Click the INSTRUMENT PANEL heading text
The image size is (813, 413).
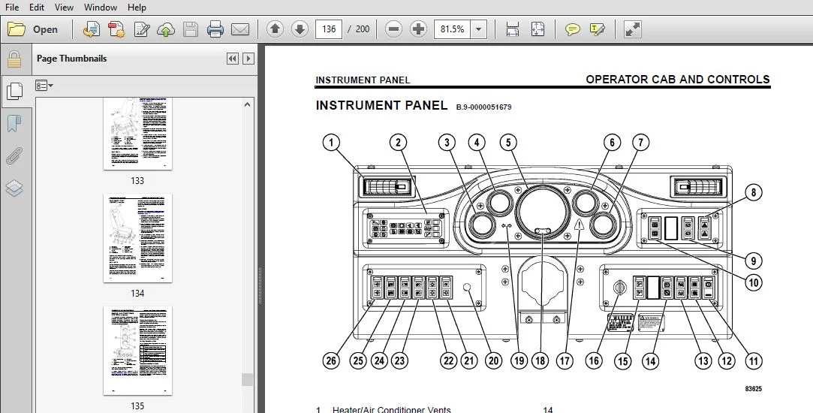coord(381,105)
